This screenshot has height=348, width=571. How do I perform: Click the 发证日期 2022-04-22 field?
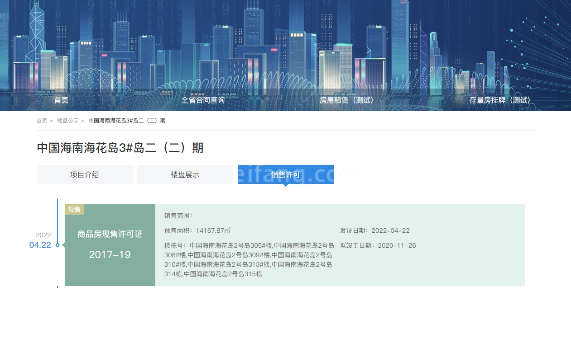[x=374, y=230]
